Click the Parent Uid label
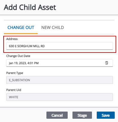 14,90
